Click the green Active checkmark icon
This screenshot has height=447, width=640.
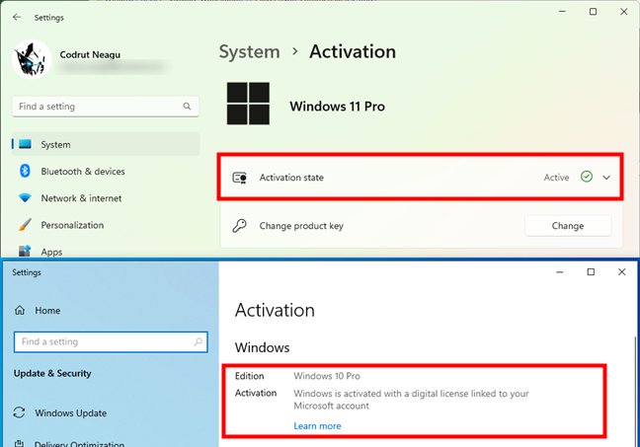point(587,177)
